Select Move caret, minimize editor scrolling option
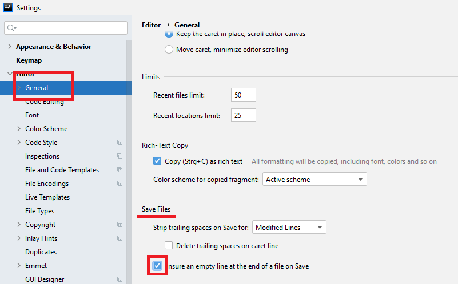 [169, 50]
